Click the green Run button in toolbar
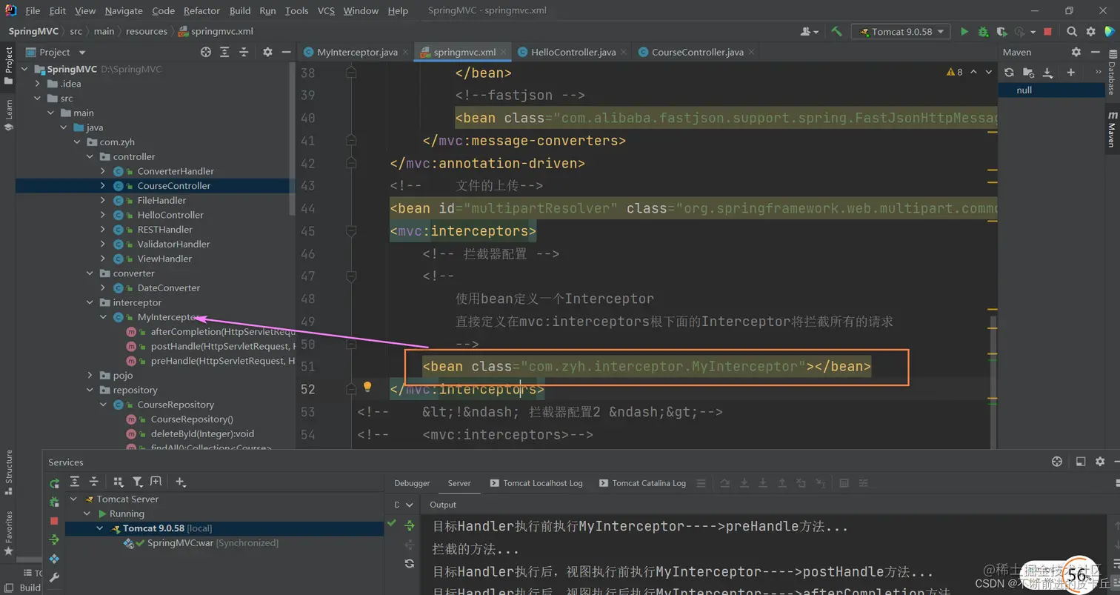 [964, 32]
